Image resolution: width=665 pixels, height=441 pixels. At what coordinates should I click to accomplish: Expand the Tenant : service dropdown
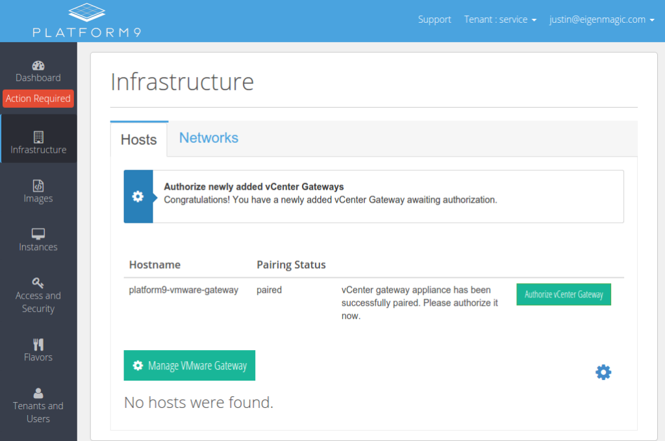[x=500, y=19]
